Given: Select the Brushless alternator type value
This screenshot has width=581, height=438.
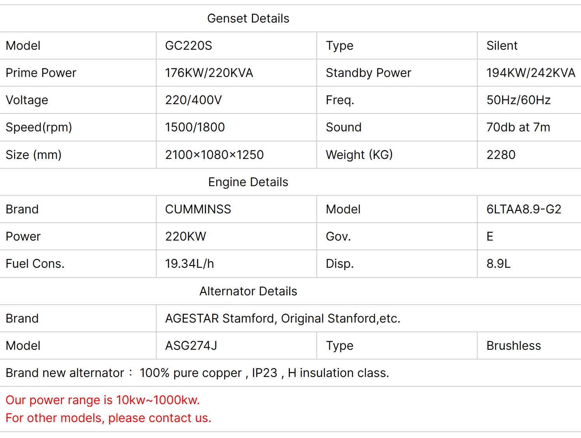Looking at the screenshot, I should point(513,346).
